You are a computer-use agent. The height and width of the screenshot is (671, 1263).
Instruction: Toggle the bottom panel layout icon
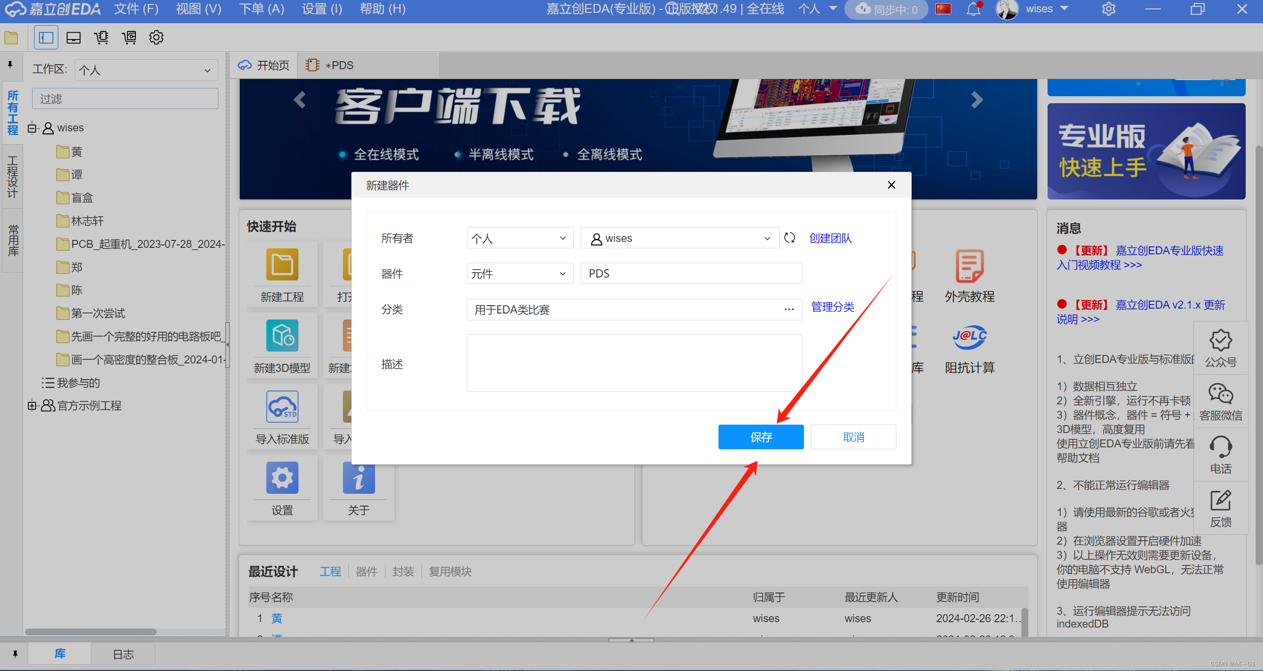click(74, 38)
